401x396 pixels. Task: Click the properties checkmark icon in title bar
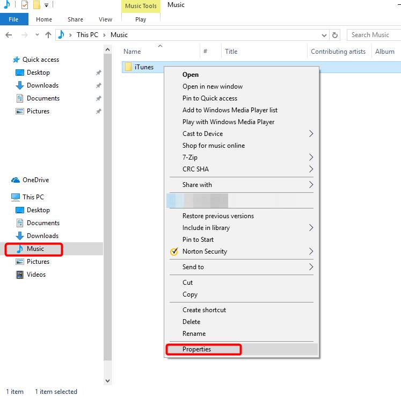click(x=24, y=5)
